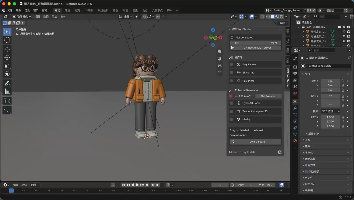Open the 编辑 menu
The width and height of the screenshot is (354, 200).
pyautogui.click(x=18, y=10)
